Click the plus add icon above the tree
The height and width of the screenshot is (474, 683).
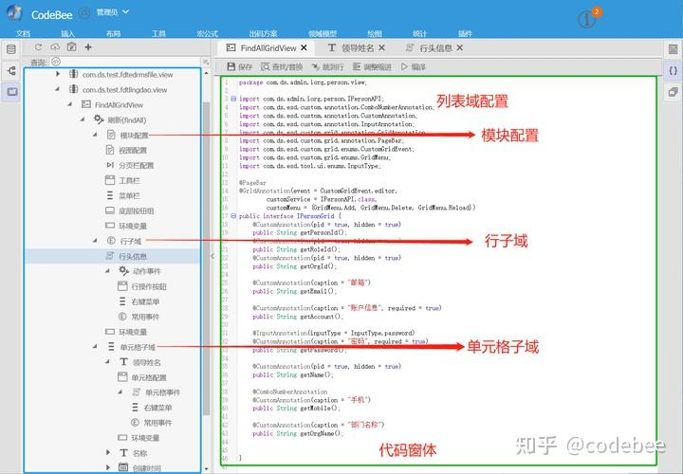[88, 47]
